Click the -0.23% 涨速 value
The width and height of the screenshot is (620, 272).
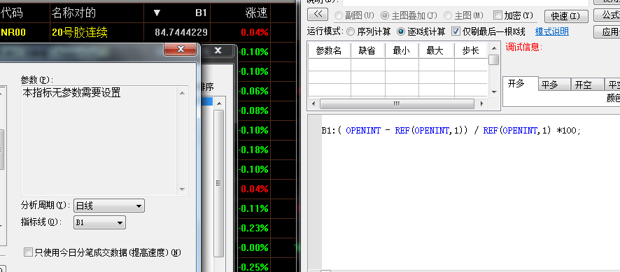[254, 228]
